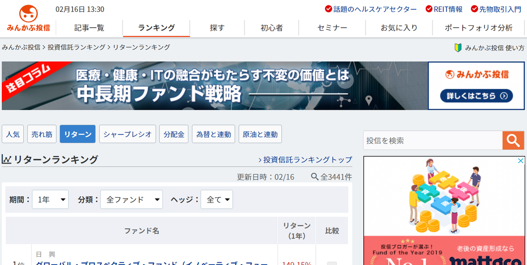Click the red check icon for REIT情報
Viewport: 527px width, 265px height.
[429, 9]
